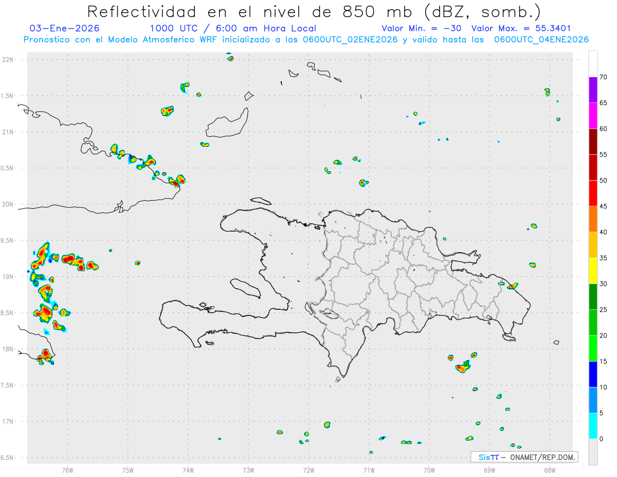Click the '19N' latitude label

pyautogui.click(x=8, y=277)
